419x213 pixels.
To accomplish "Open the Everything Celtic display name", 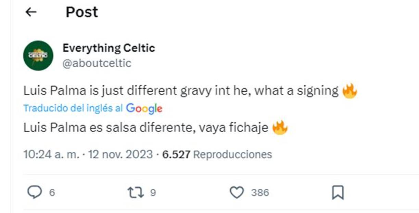I will point(109,48).
